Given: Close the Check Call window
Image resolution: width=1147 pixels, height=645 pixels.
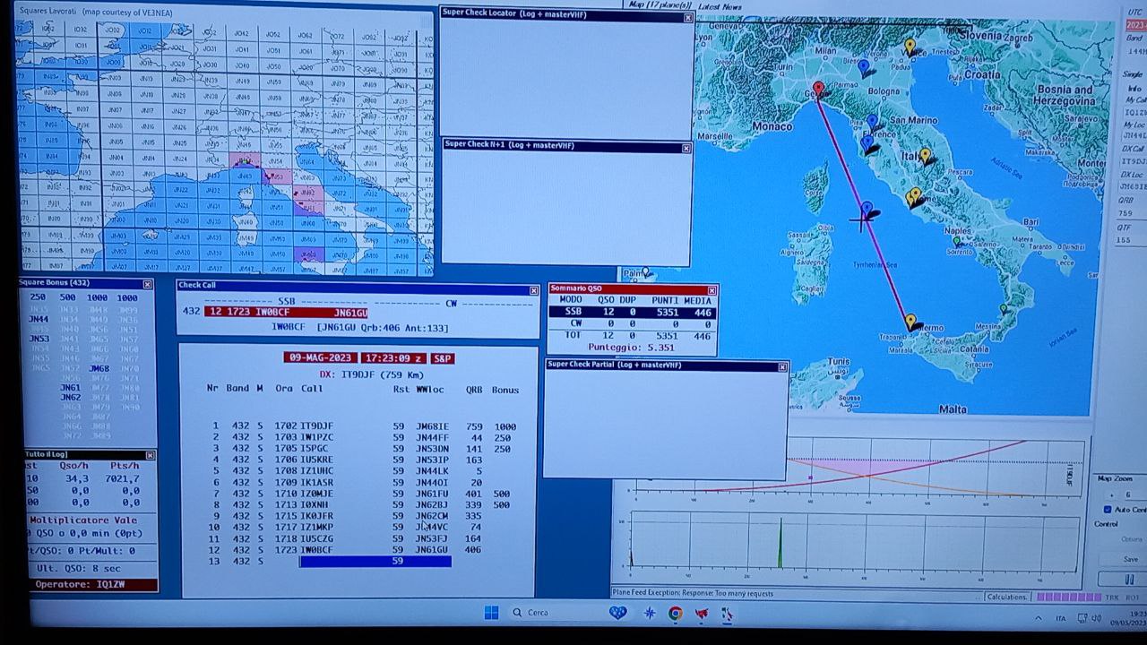Looking at the screenshot, I should pos(534,290).
